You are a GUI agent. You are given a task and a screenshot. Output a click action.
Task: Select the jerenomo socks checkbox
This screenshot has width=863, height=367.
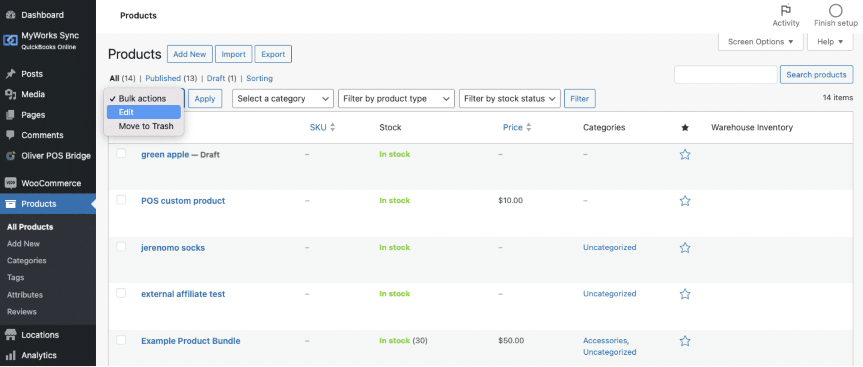click(x=121, y=247)
